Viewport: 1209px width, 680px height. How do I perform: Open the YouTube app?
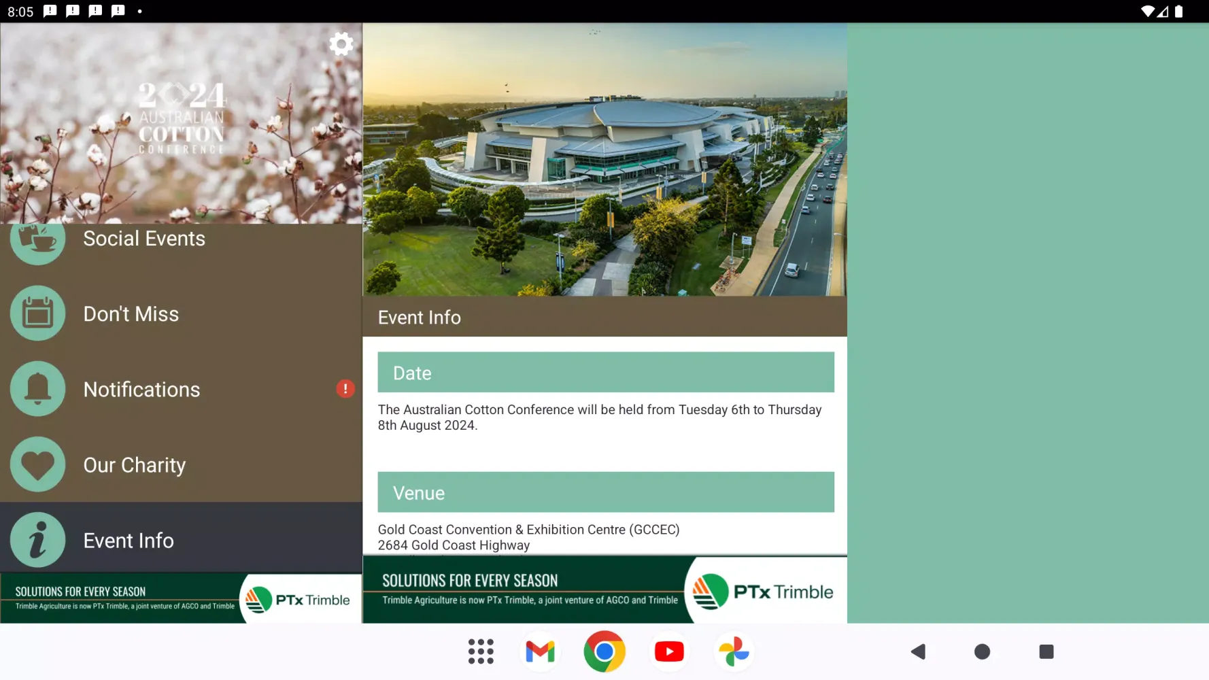point(669,651)
